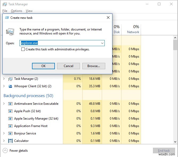This screenshot has width=178, height=157.
Task: Click the End task button
Action: point(164,151)
